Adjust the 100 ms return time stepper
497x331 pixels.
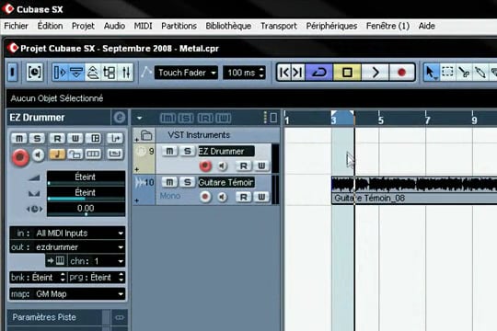261,73
